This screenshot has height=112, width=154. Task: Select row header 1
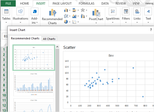(4, 49)
